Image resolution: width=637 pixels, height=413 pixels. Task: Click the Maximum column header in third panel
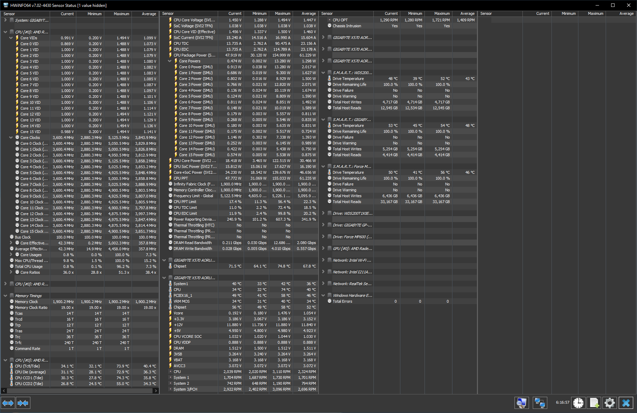[x=439, y=13]
